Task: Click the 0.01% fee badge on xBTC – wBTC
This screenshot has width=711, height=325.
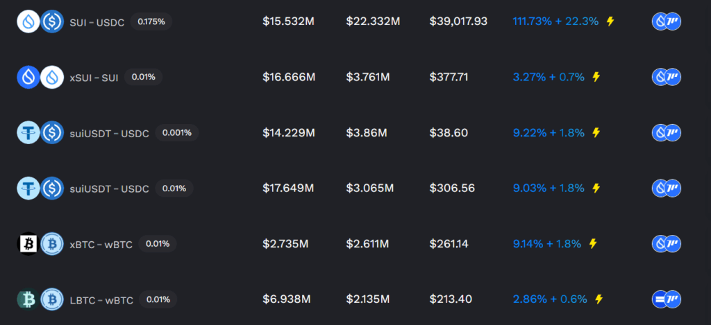Action: click(x=158, y=243)
